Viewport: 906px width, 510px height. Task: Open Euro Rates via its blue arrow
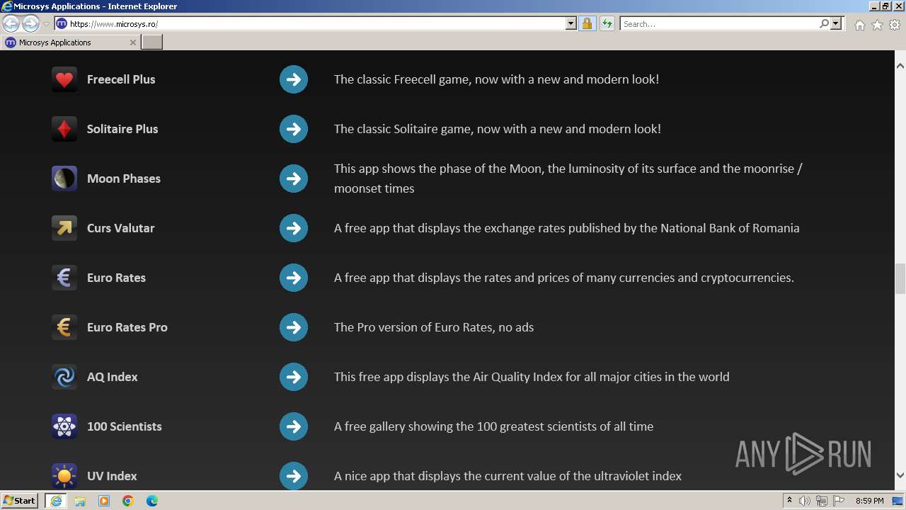pos(294,278)
